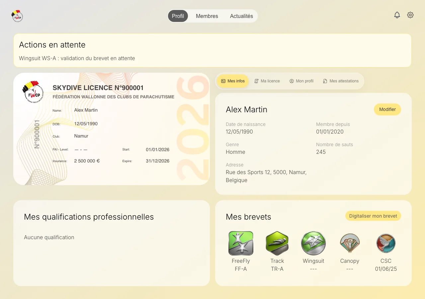Click the Mes brevets heading
The height and width of the screenshot is (299, 425).
248,217
